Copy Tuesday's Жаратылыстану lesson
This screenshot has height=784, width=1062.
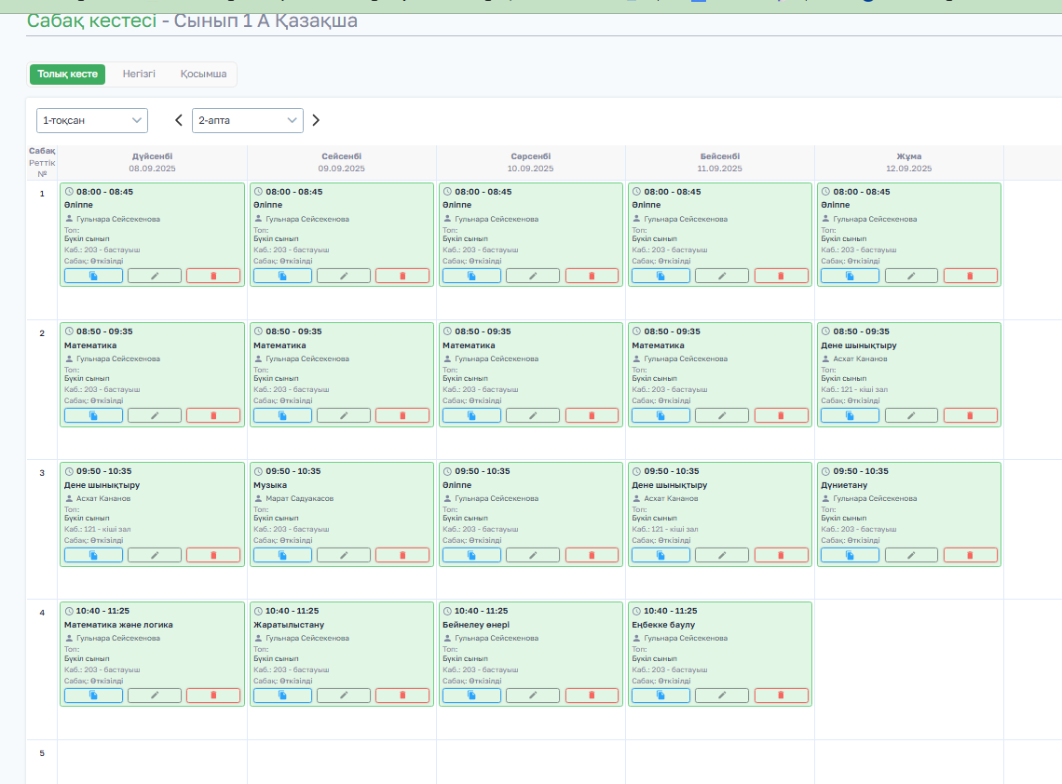point(282,696)
